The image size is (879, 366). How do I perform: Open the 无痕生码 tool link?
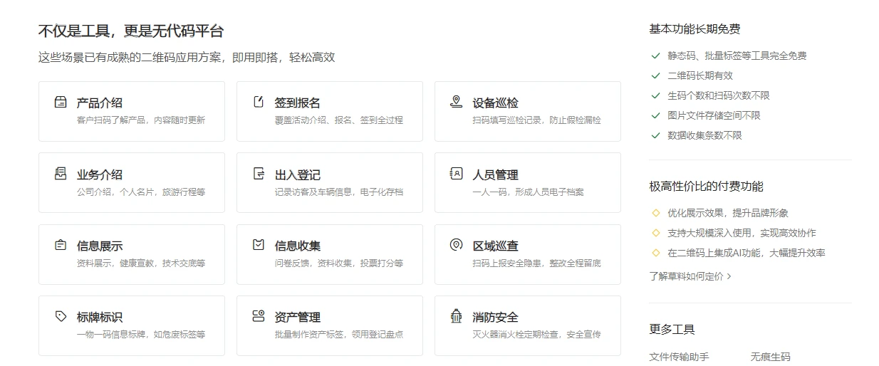[770, 357]
